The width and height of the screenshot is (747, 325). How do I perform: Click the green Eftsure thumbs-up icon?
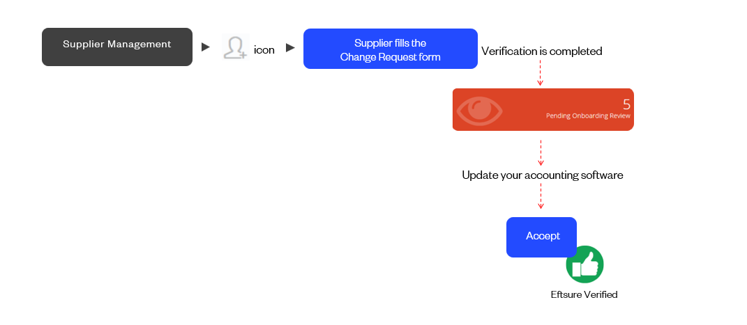584,264
